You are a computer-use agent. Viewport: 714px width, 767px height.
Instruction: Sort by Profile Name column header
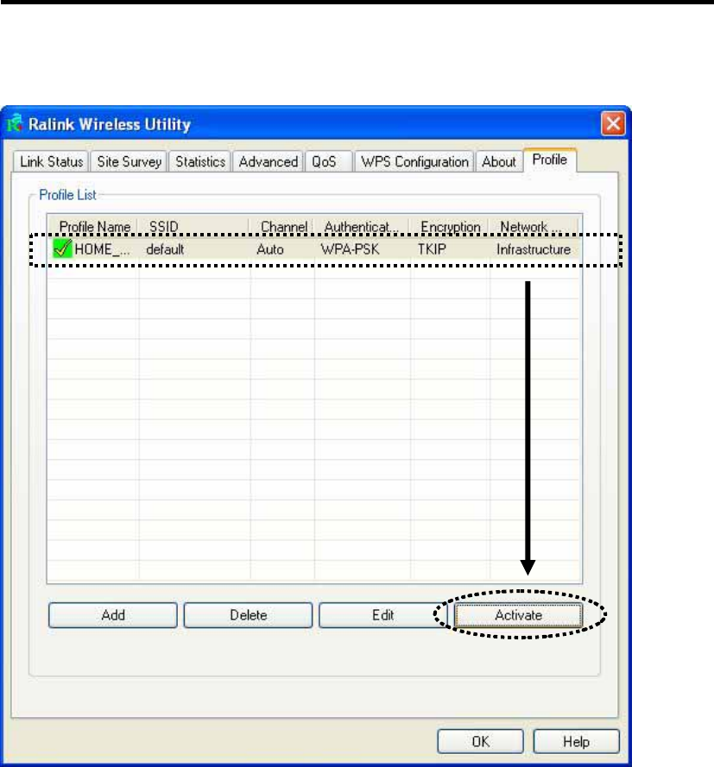93,227
